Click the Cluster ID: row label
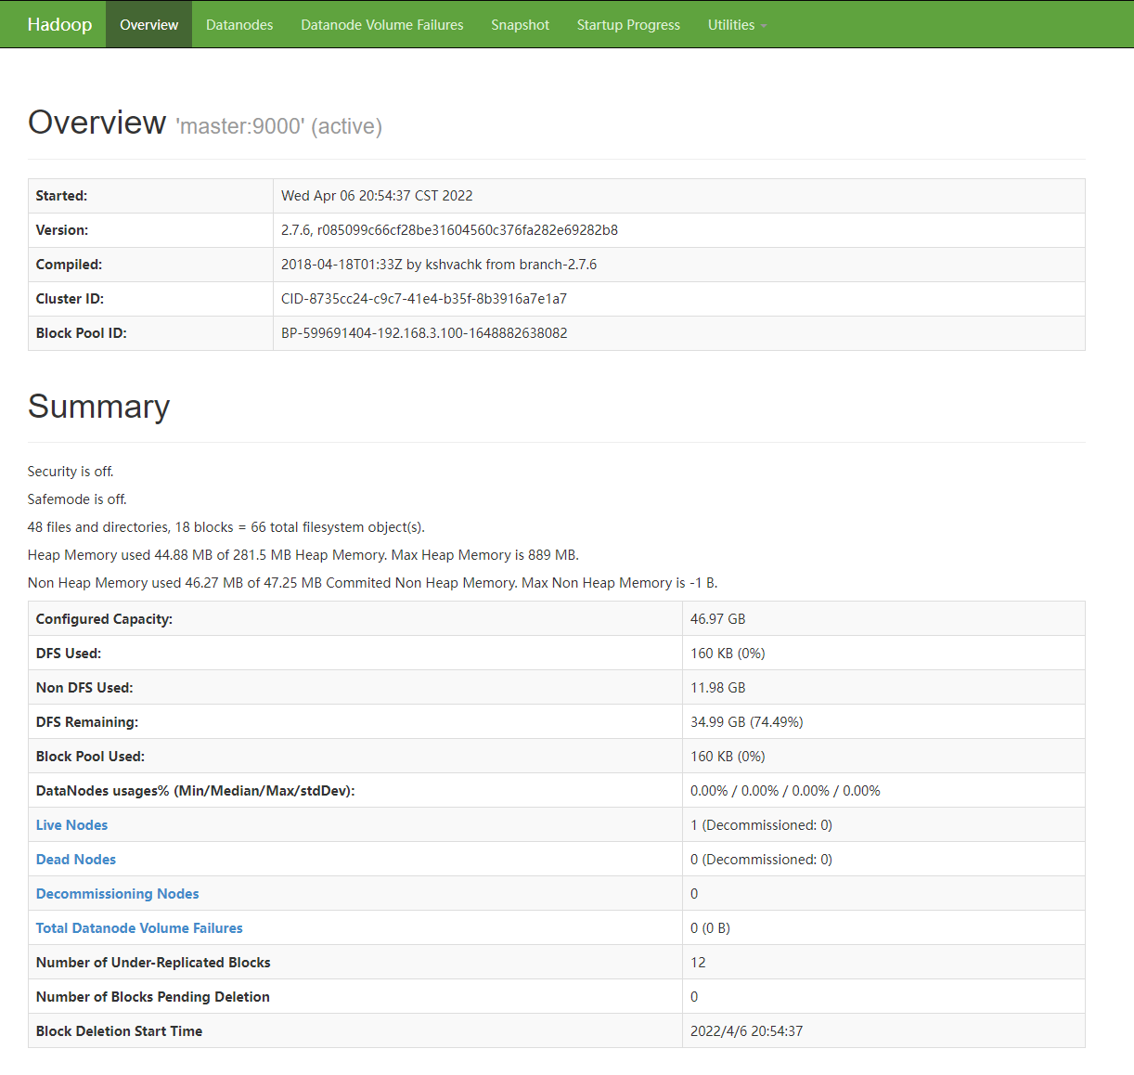The height and width of the screenshot is (1075, 1134). (70, 299)
